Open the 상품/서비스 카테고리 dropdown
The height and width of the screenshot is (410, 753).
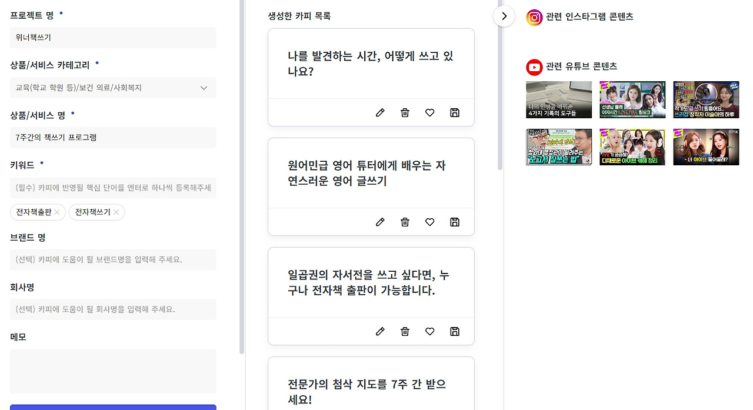204,87
